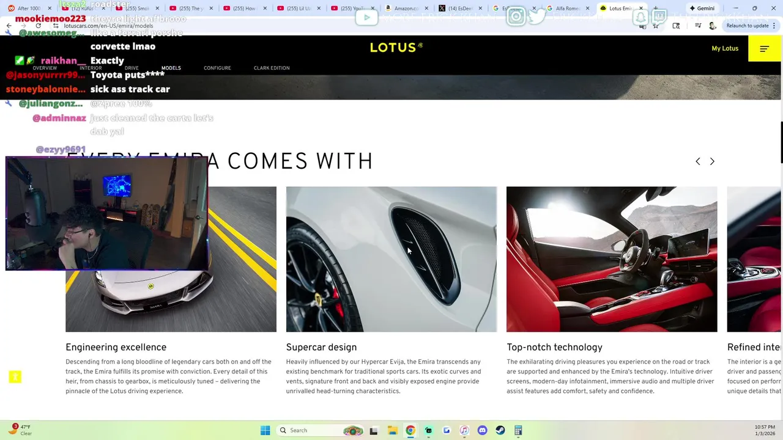Open media controls icon in Chrome toolbar
The height and width of the screenshot is (440, 783).
[698, 26]
